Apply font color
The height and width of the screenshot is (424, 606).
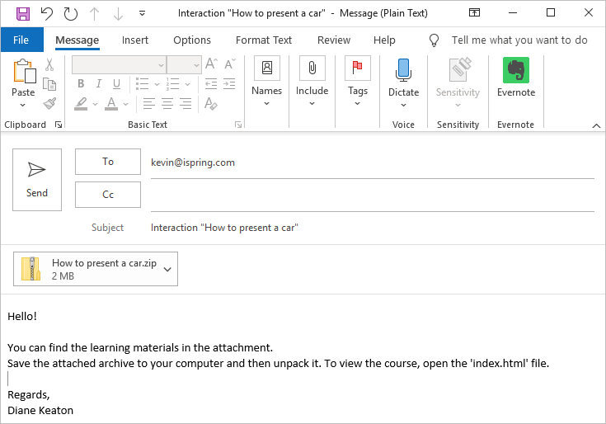coord(111,104)
